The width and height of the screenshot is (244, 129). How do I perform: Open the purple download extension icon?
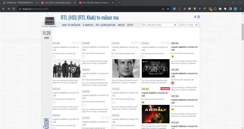tap(200, 9)
